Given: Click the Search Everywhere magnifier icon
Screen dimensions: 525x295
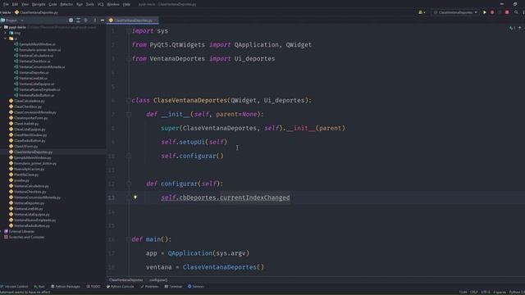Looking at the screenshot, I should pyautogui.click(x=516, y=12).
